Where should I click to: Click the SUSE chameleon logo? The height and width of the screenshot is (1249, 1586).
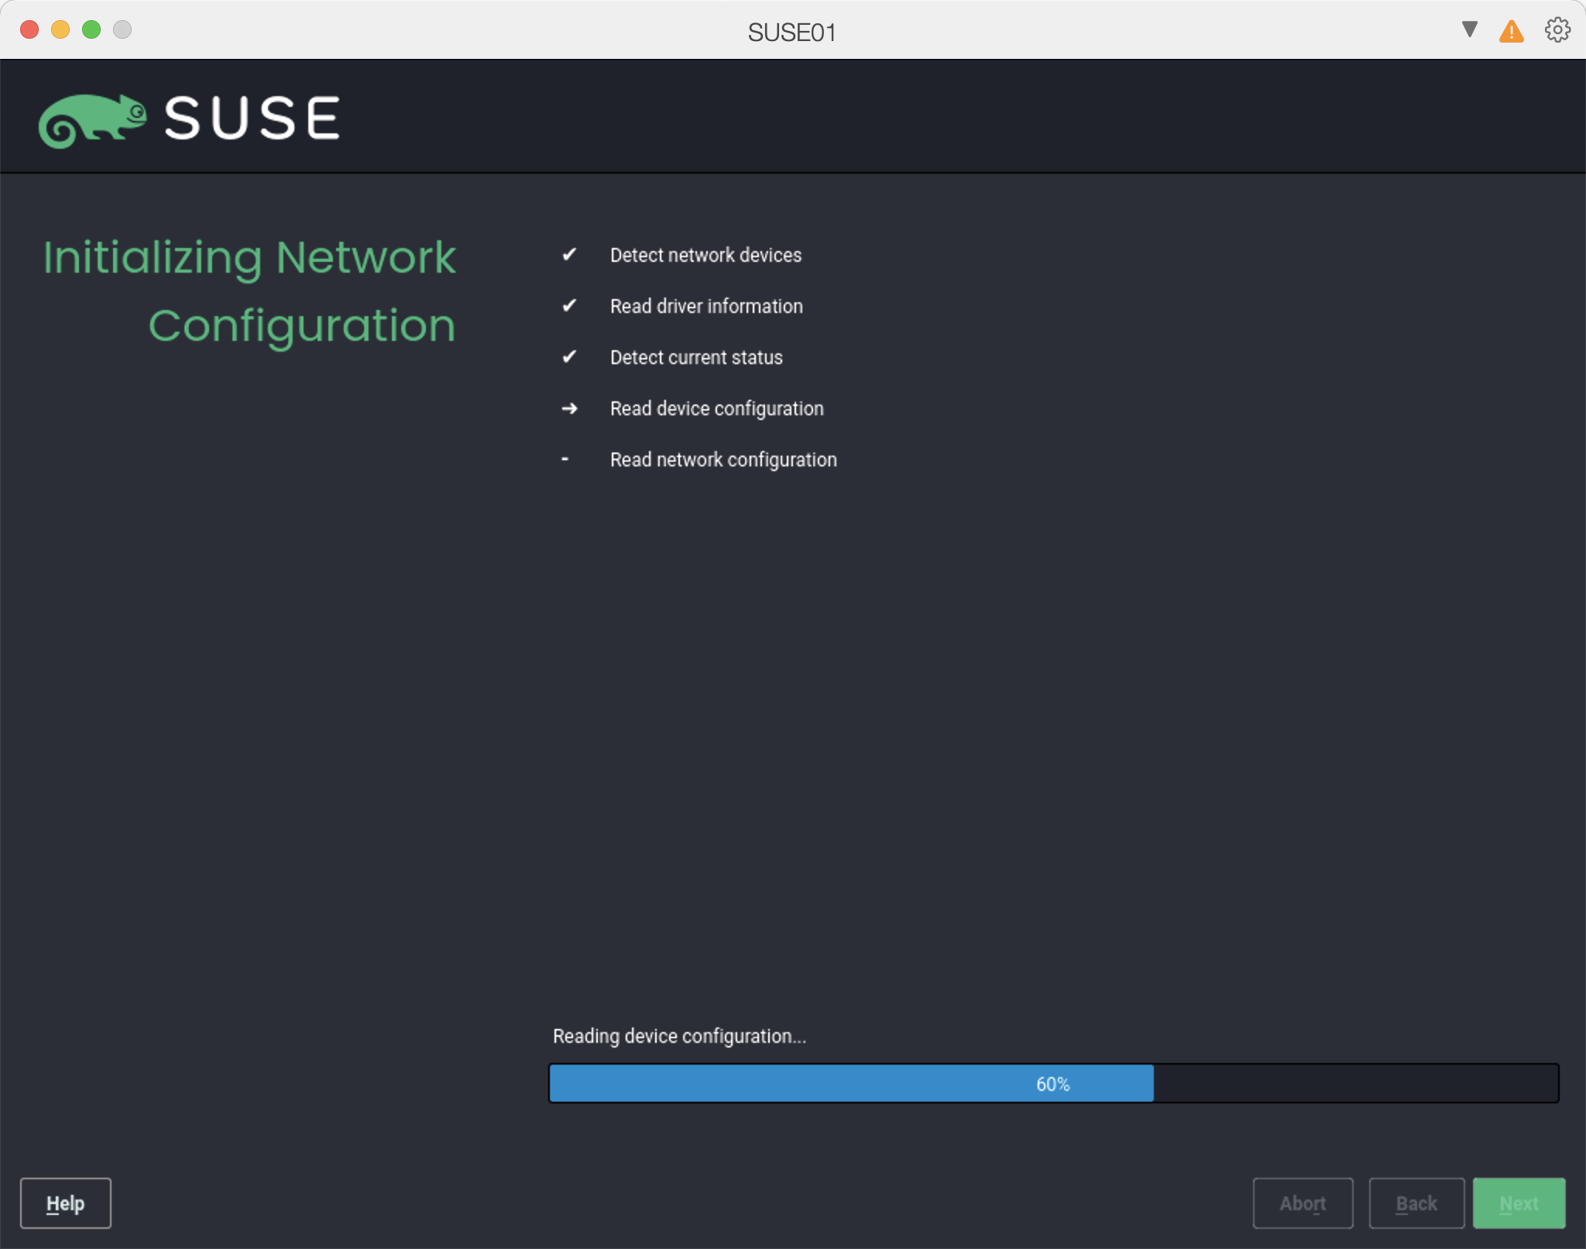tap(93, 120)
